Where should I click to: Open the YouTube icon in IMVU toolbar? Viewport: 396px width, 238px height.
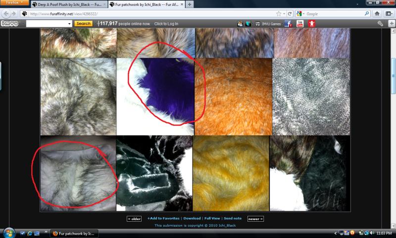[300, 23]
